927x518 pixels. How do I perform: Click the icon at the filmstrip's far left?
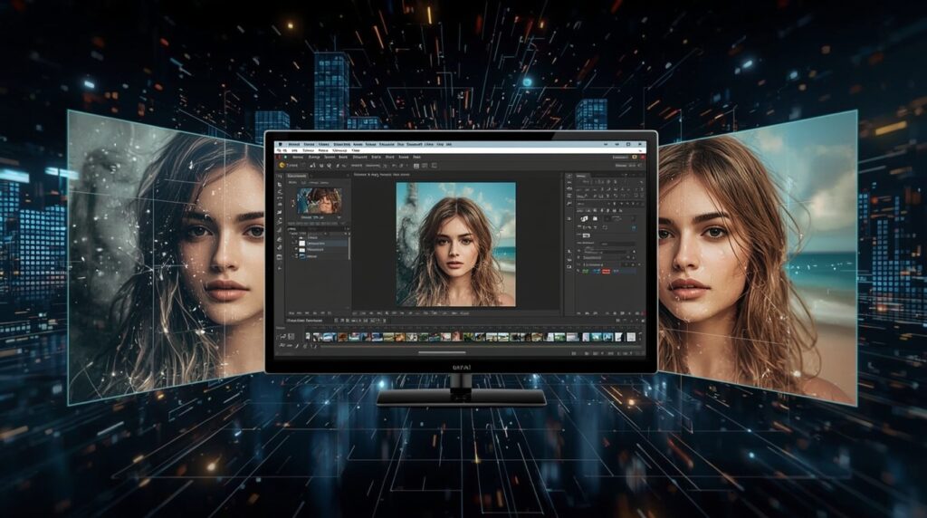282,337
